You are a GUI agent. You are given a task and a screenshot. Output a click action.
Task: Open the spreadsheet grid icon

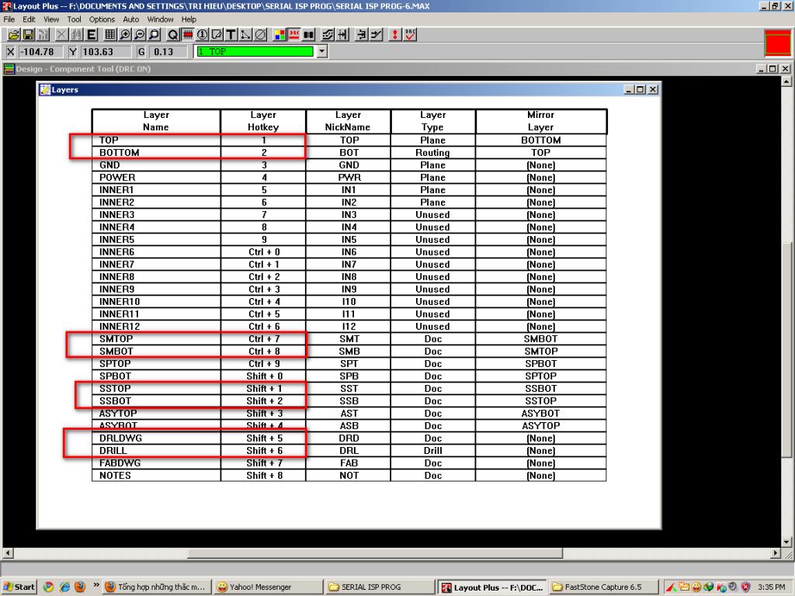109,34
